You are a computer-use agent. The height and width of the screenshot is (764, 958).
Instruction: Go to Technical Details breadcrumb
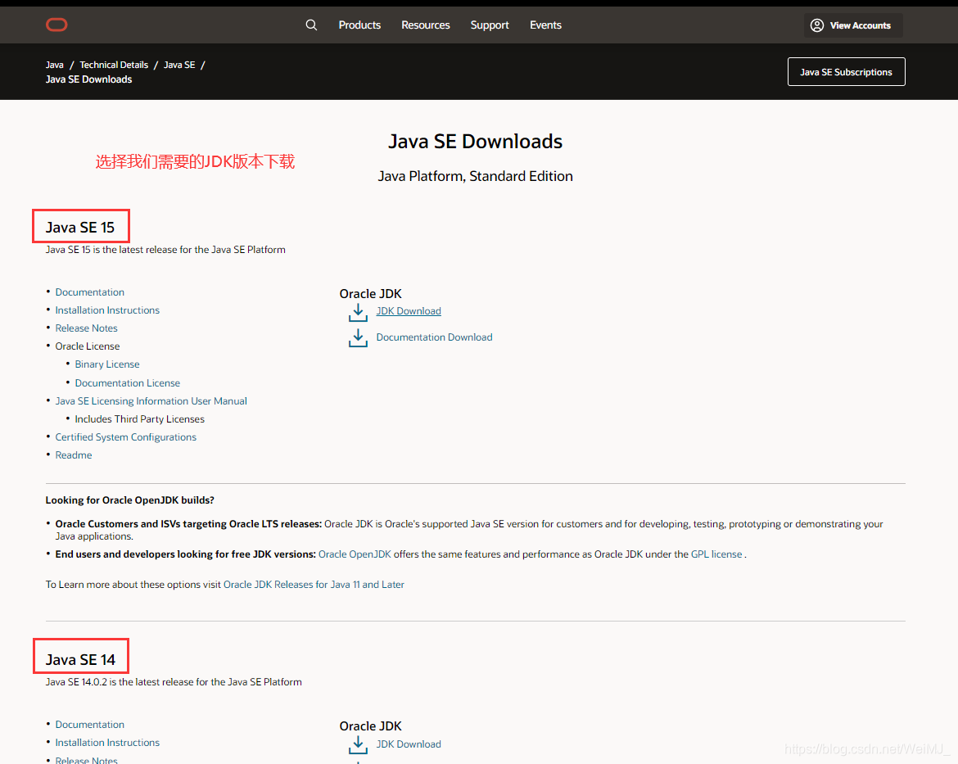(114, 65)
